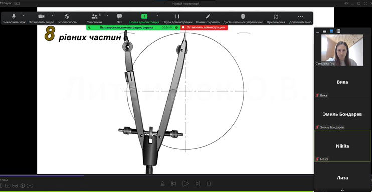Click Остановить демонстрацию red button

(204, 27)
